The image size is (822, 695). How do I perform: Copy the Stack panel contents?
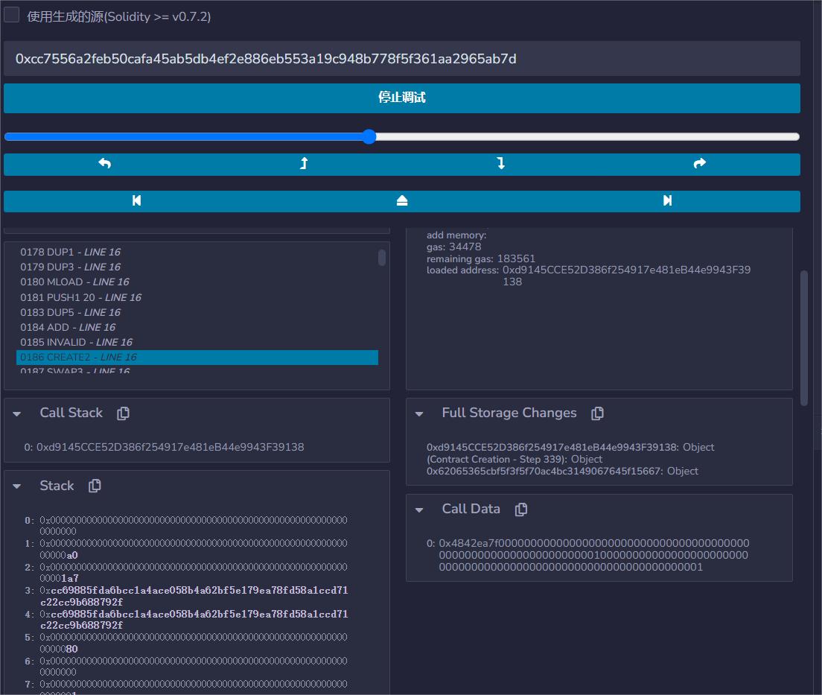point(95,486)
